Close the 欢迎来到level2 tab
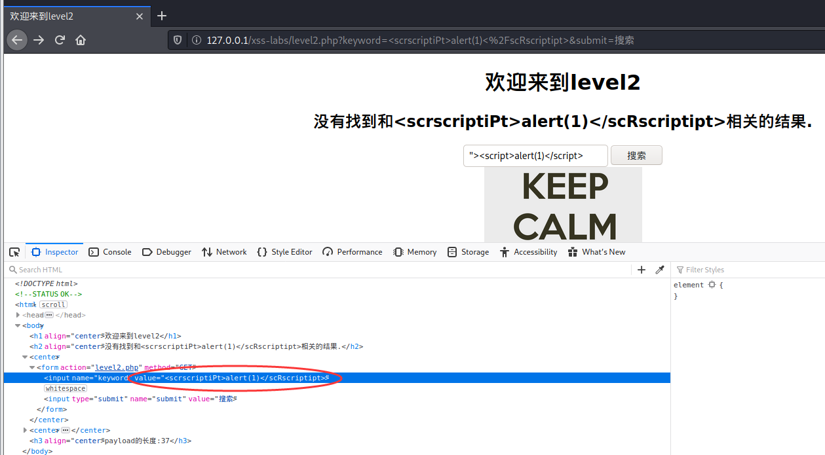This screenshot has height=455, width=825. pos(140,16)
